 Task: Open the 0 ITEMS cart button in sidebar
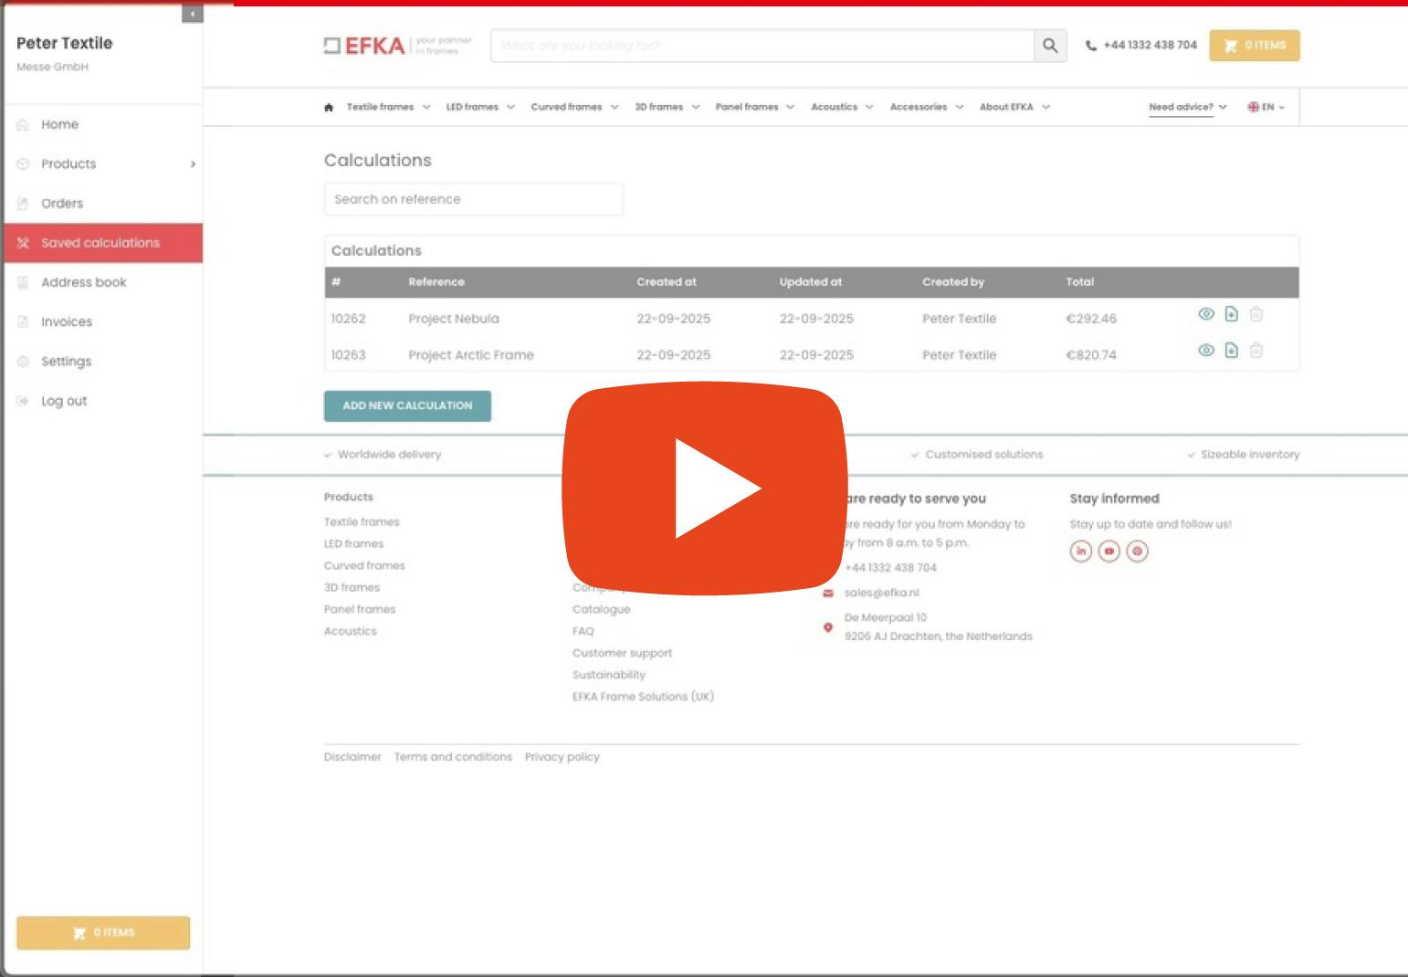coord(103,933)
